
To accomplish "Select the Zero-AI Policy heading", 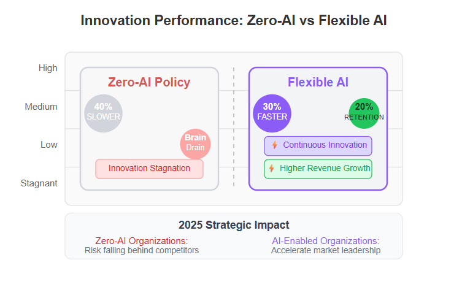I will pyautogui.click(x=149, y=82).
